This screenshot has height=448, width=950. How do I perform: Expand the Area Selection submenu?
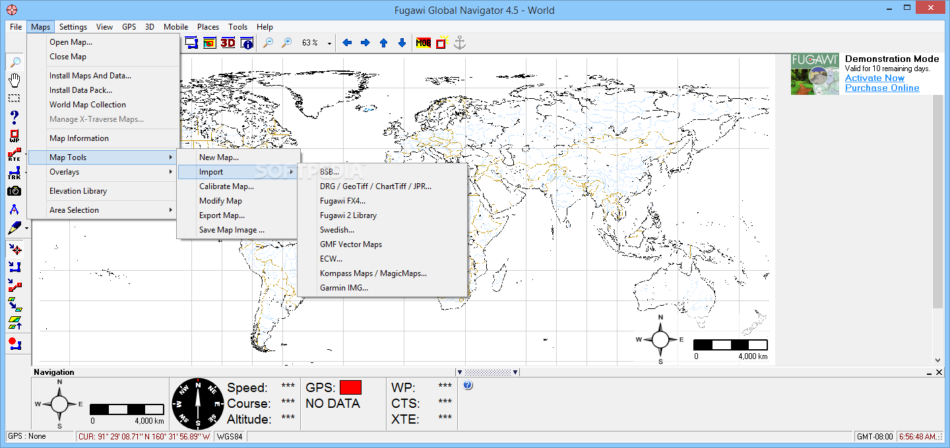(x=103, y=210)
